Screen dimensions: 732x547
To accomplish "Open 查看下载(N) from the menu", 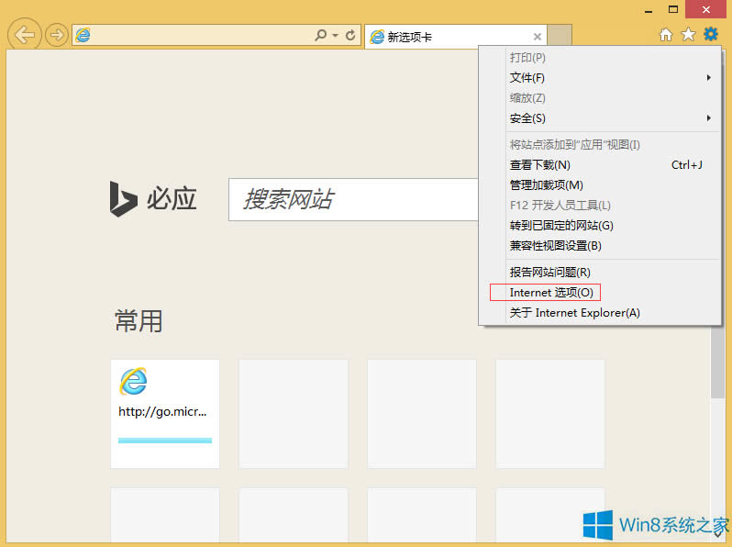I will [540, 165].
